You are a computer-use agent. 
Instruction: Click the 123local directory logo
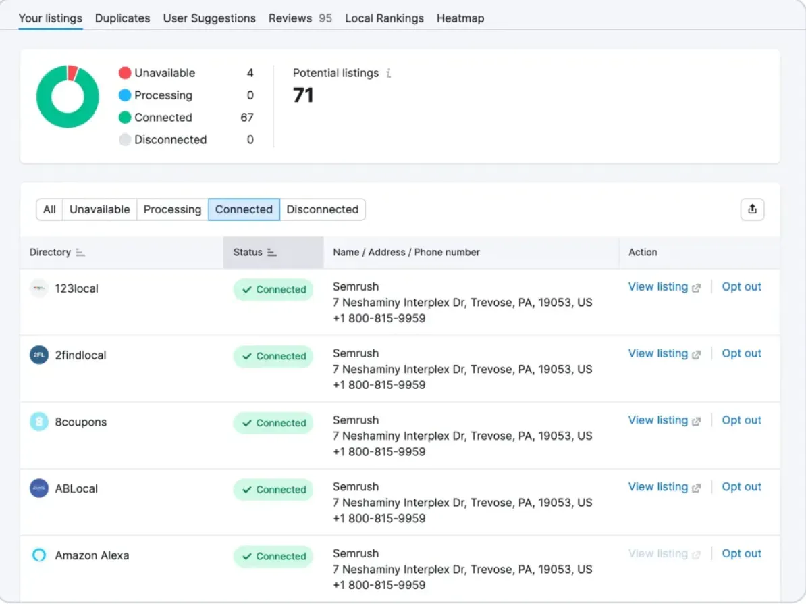tap(39, 288)
